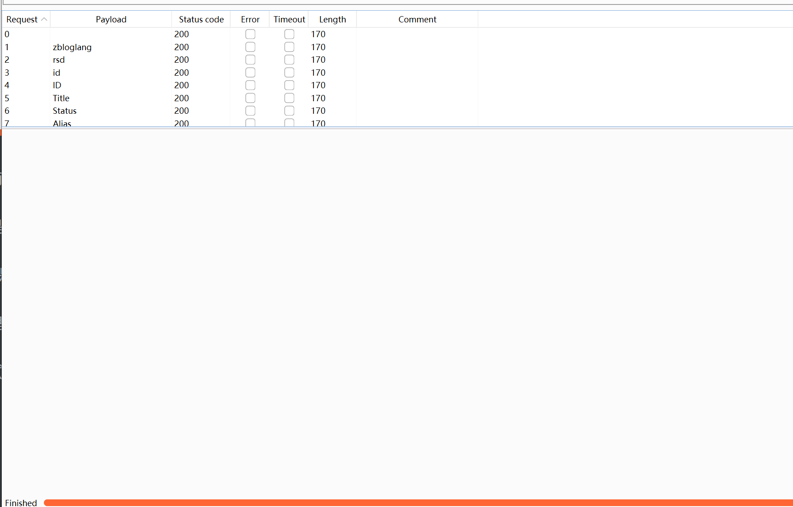Viewport: 793px width, 507px height.
Task: Select the zbloglang payload row
Action: 72,47
